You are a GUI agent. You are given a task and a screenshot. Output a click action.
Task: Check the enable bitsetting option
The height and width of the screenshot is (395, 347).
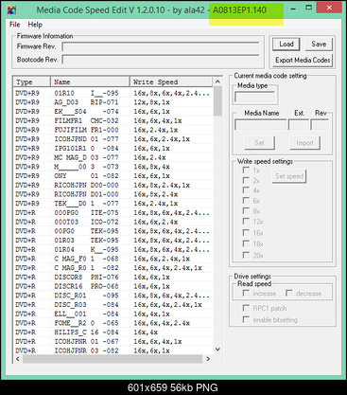tap(246, 319)
